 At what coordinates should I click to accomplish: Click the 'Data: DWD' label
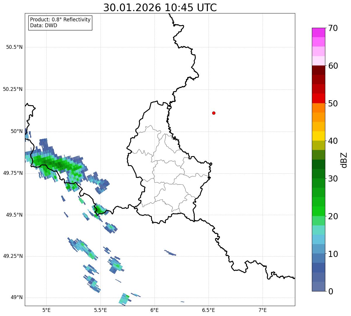pos(44,25)
